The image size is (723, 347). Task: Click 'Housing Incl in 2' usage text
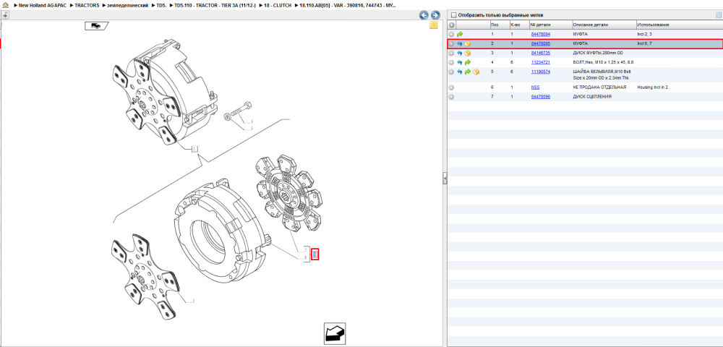(x=652, y=87)
